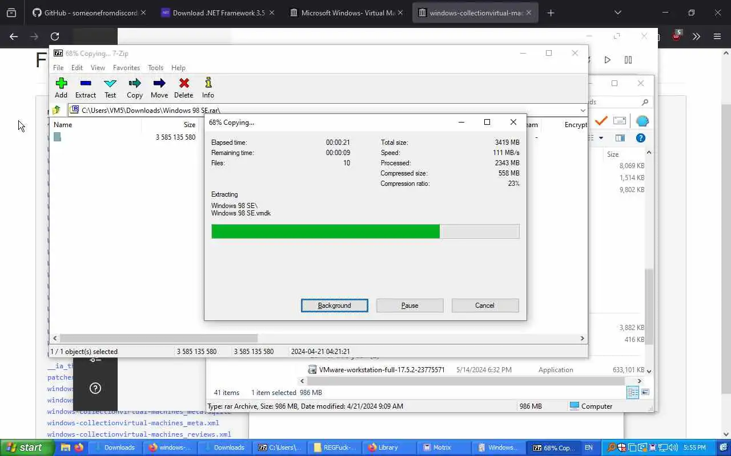Click the blue help icon in Explorer window

[641, 138]
